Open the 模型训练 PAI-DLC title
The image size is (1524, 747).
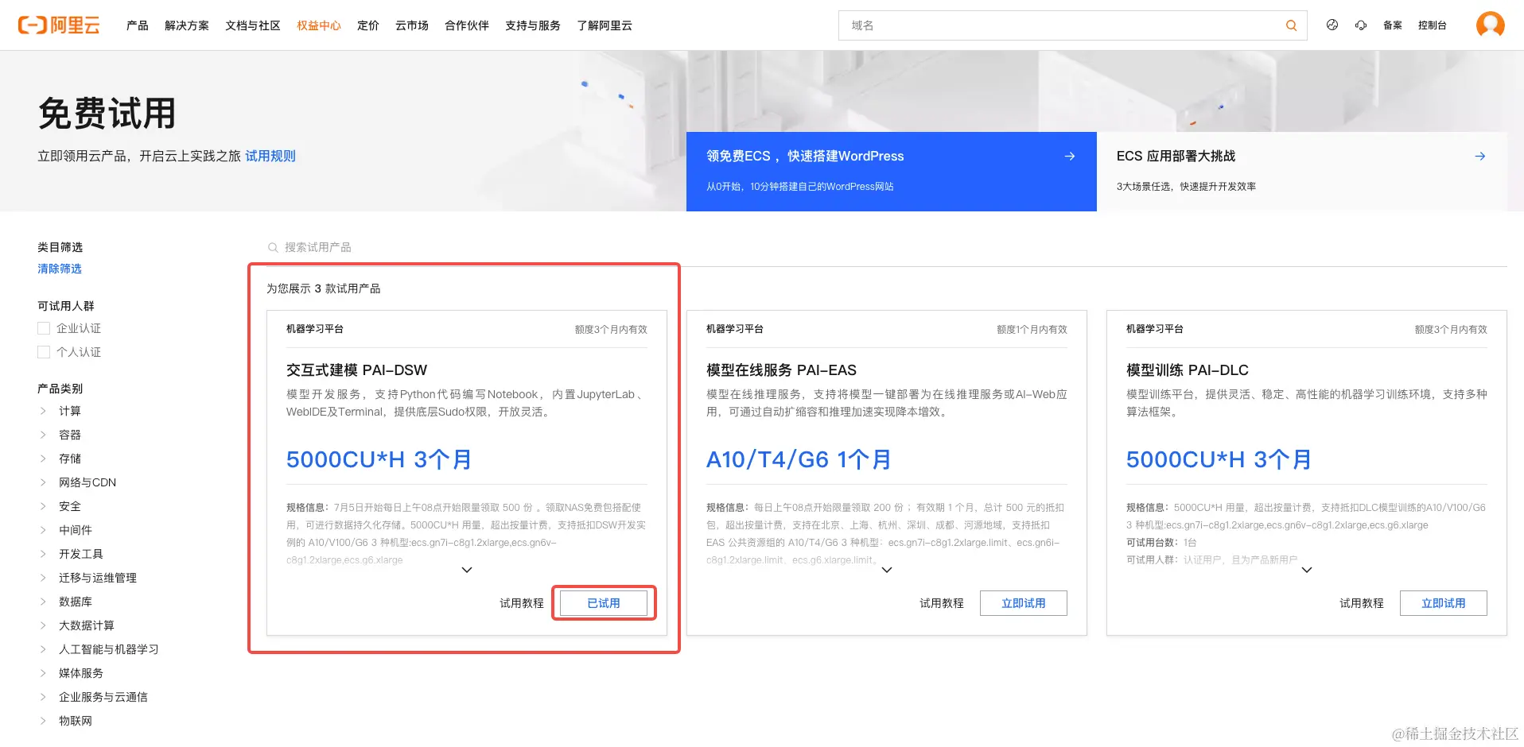(x=1188, y=370)
